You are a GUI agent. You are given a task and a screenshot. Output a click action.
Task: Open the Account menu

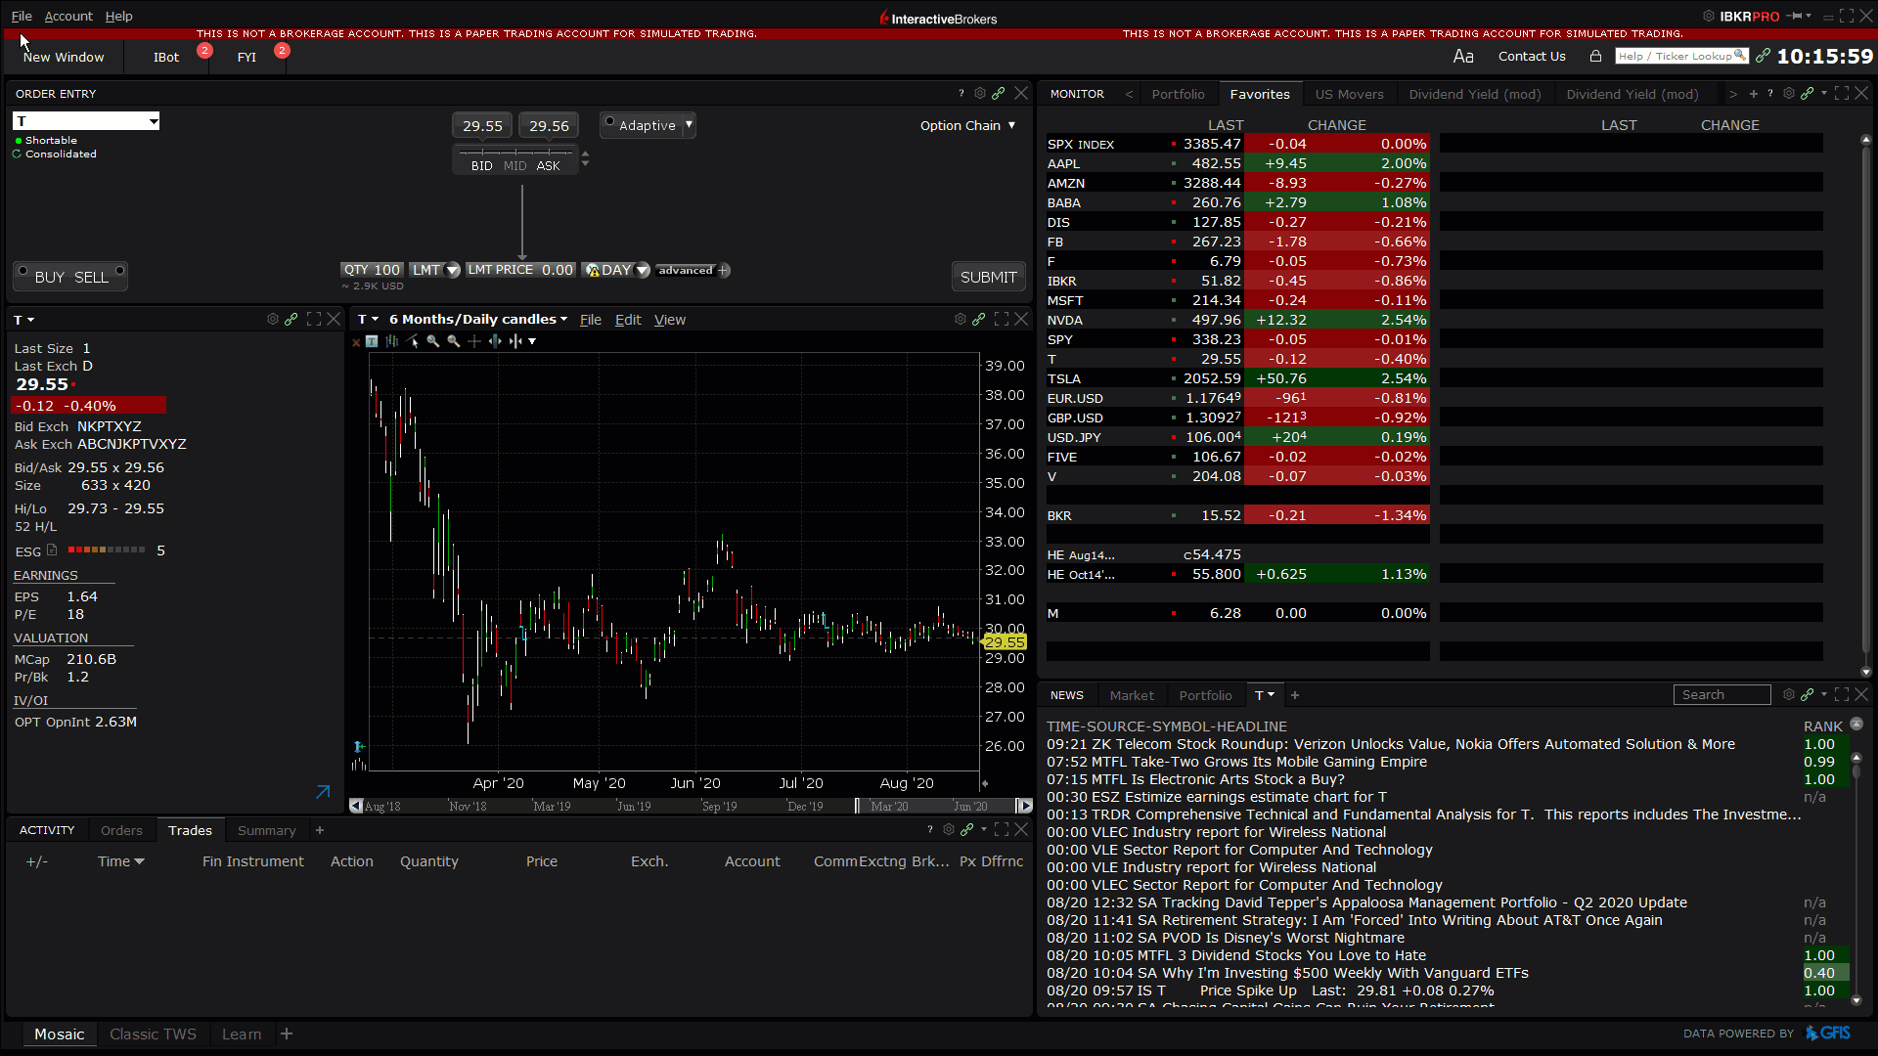(68, 16)
